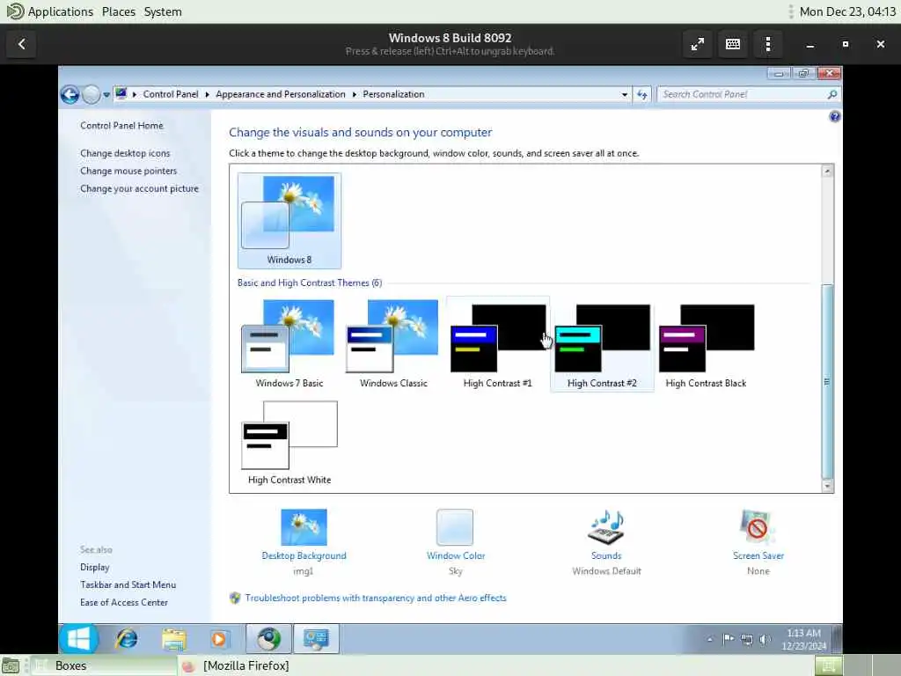Screen dimensions: 901x676
Task: Click Action Center flag tray icon
Action: tap(728, 639)
